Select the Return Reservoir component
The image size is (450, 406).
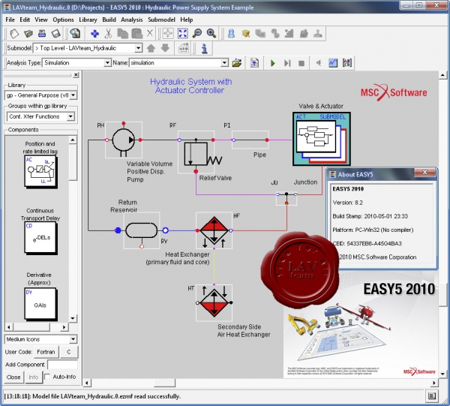pos(142,230)
